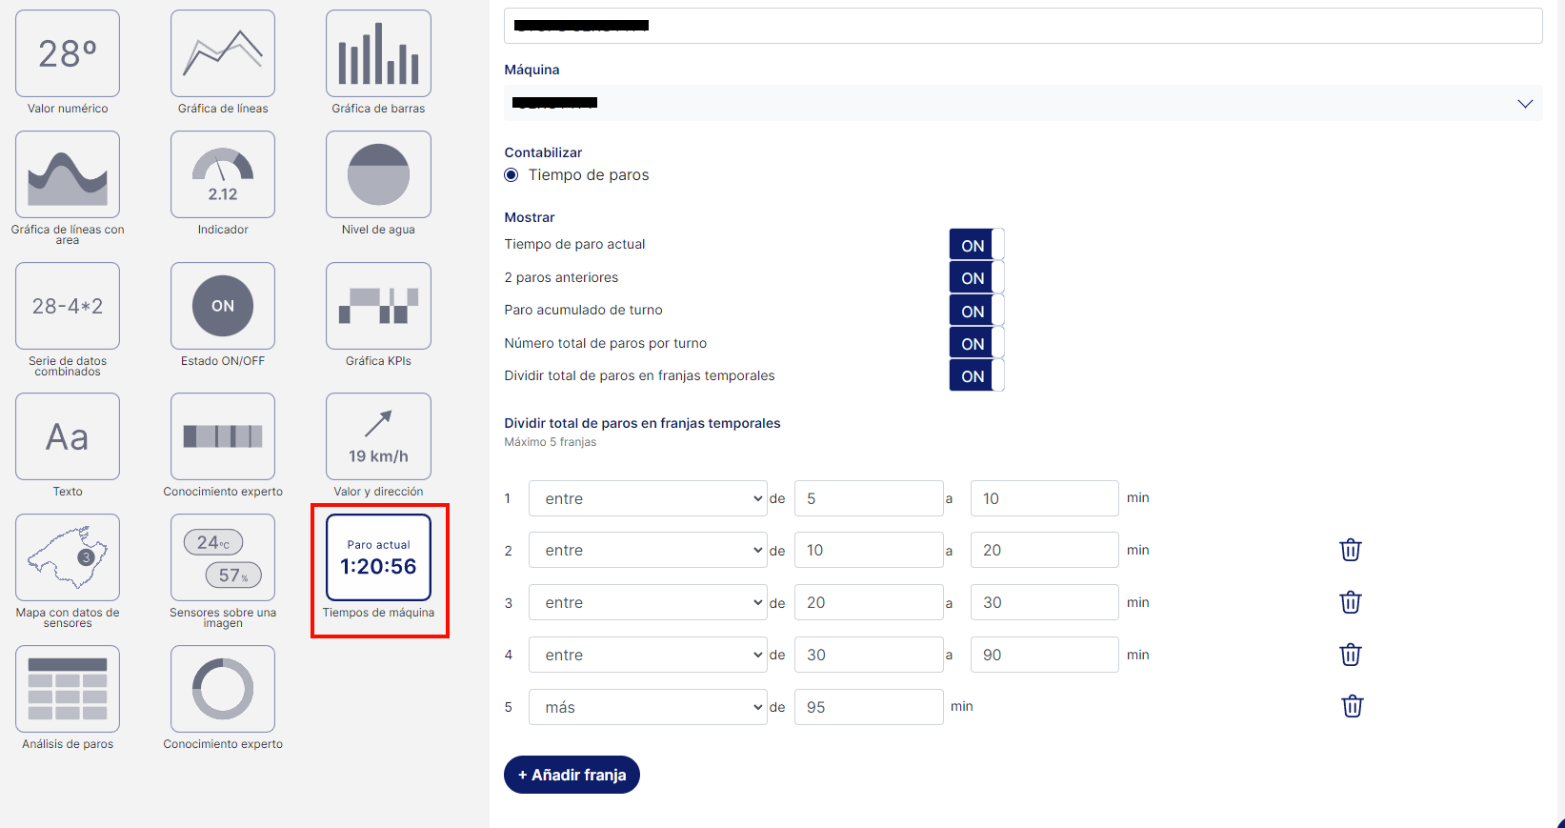
Task: Select the Gráfica KPIs widget
Action: [378, 307]
